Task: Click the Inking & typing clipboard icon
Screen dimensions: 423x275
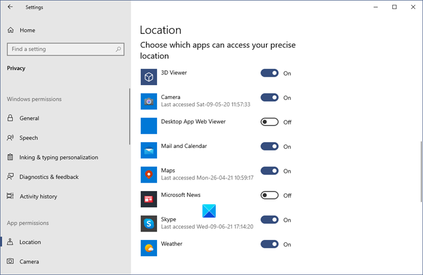Action: [10, 157]
